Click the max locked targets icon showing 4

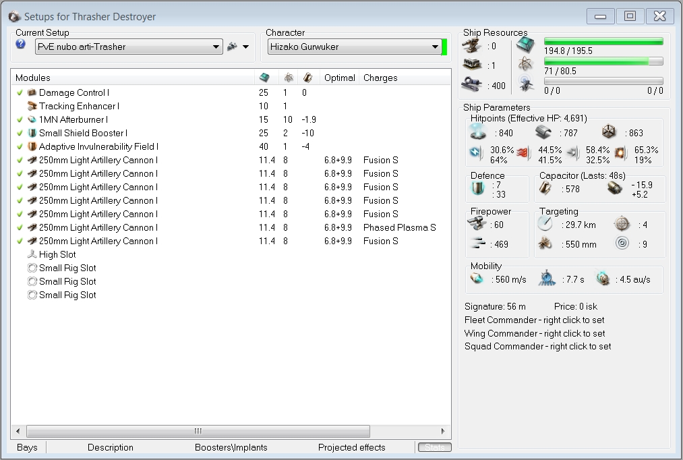622,224
